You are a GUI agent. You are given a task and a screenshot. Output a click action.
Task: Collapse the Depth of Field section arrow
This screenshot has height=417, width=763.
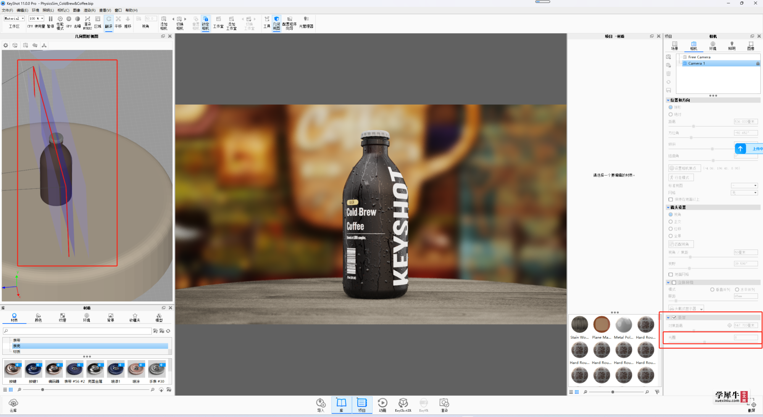click(x=668, y=317)
